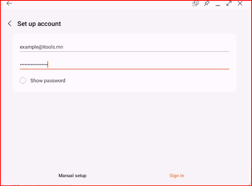
Task: Open the pop-up view overlapping squares icon
Action: click(x=195, y=3)
